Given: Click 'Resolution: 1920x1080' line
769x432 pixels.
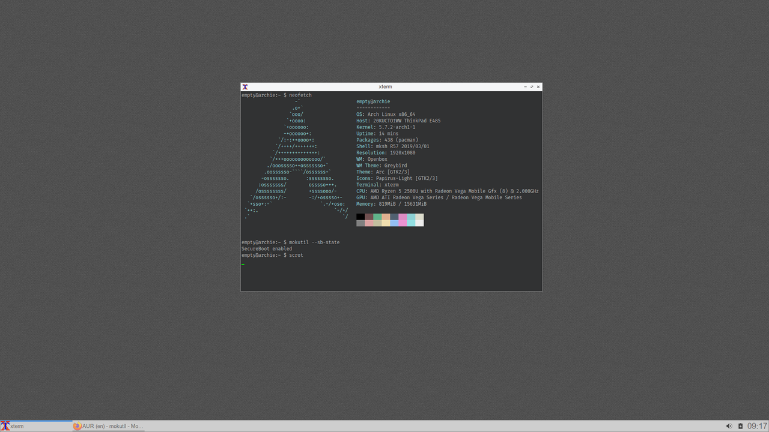Looking at the screenshot, I should point(386,152).
